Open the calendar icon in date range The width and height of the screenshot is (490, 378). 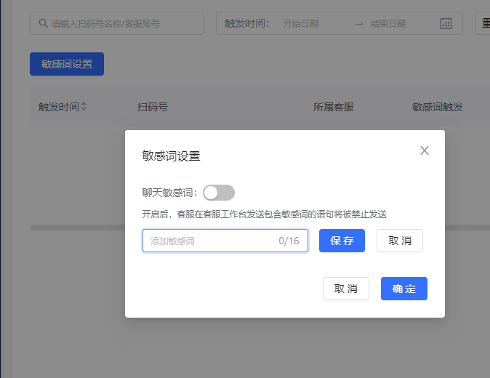click(x=446, y=23)
